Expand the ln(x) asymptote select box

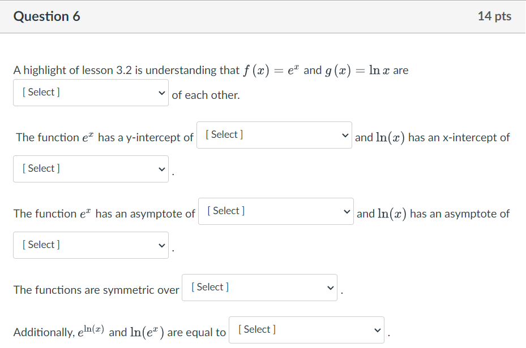[x=91, y=245]
